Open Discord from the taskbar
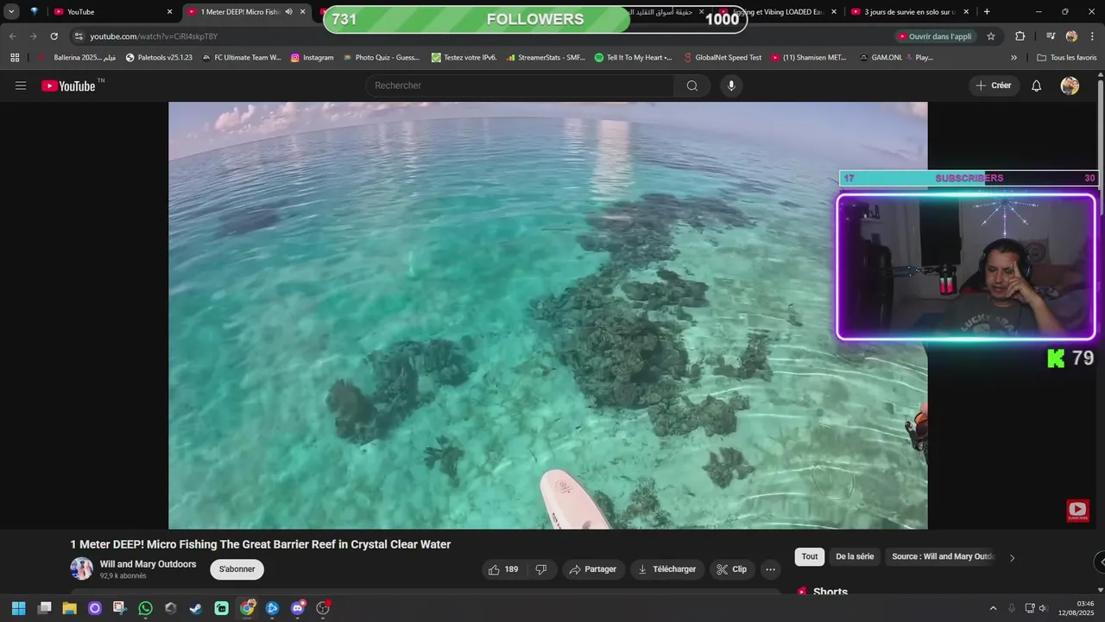Viewport: 1105px width, 622px height. (298, 608)
